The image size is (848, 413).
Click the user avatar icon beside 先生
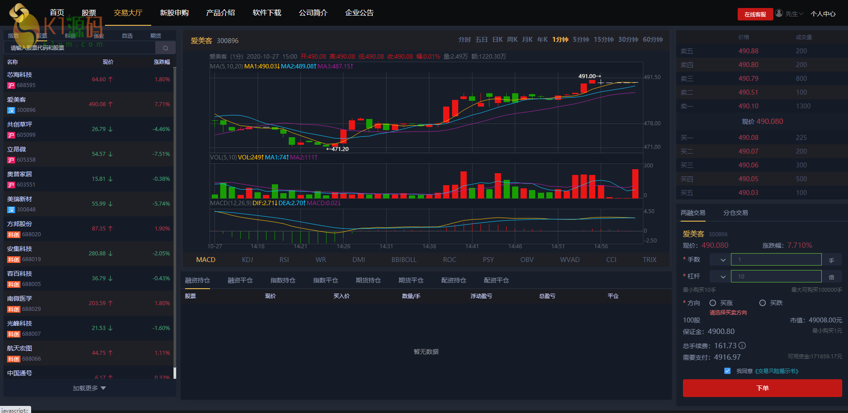click(779, 13)
